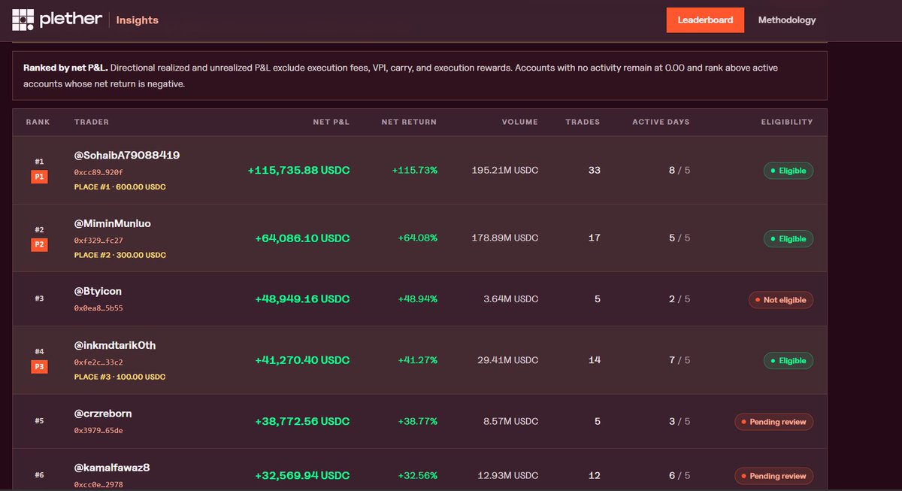The width and height of the screenshot is (902, 491).
Task: Click wallet address 0x3979…65de
Action: pyautogui.click(x=98, y=431)
